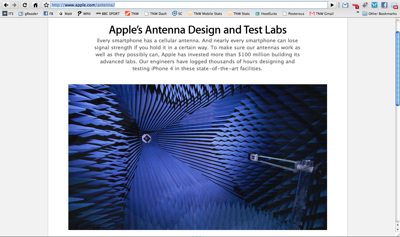Image resolution: width=400 pixels, height=237 pixels.
Task: Click the bug extension icon
Action: click(x=365, y=5)
